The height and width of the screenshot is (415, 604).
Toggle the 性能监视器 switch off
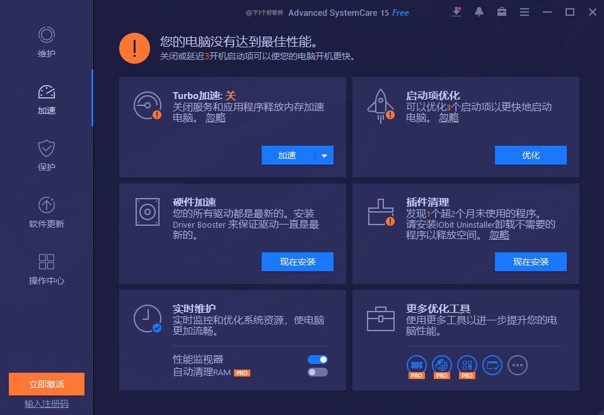(x=318, y=359)
